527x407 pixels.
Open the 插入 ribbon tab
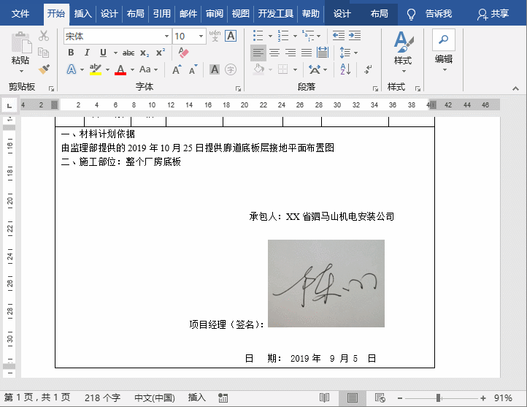click(83, 14)
